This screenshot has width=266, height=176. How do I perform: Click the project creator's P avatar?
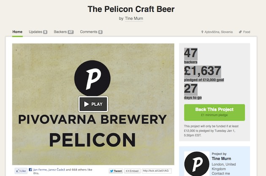(197, 164)
